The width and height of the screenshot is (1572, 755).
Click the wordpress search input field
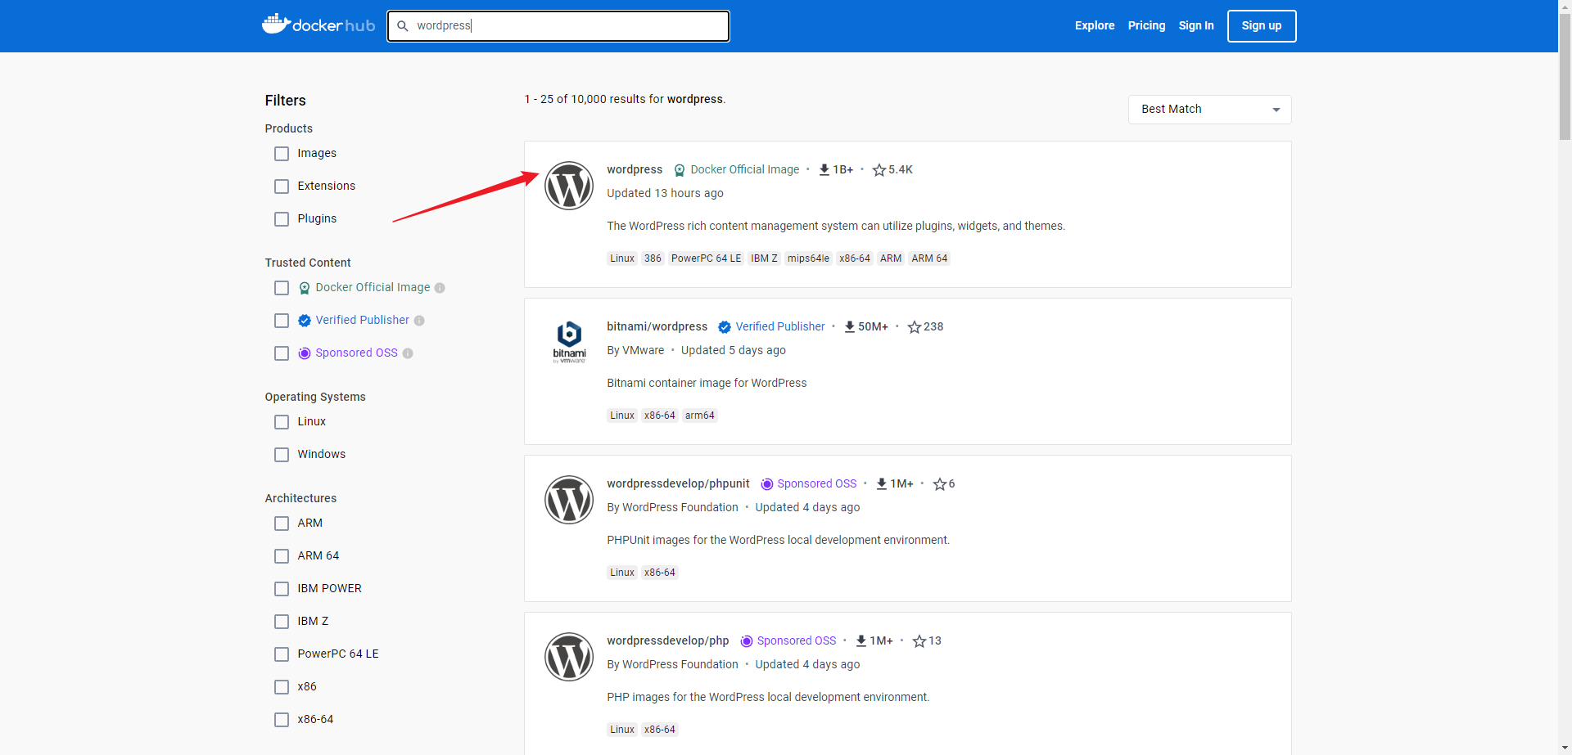(558, 26)
